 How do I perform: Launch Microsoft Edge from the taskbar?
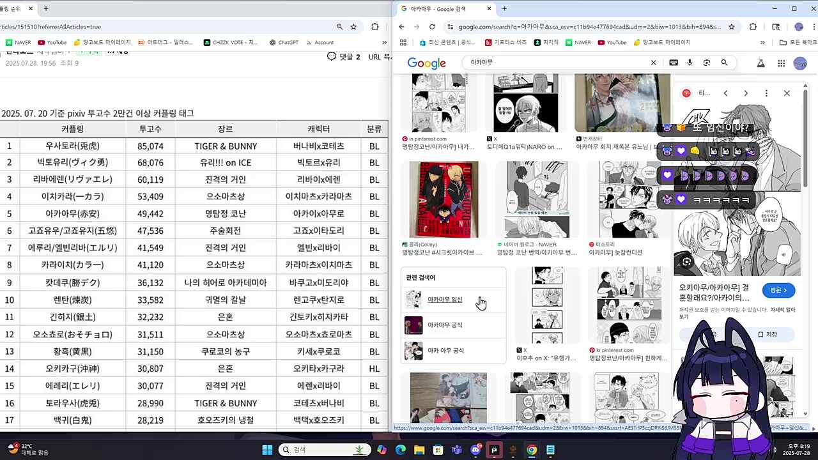click(401, 450)
